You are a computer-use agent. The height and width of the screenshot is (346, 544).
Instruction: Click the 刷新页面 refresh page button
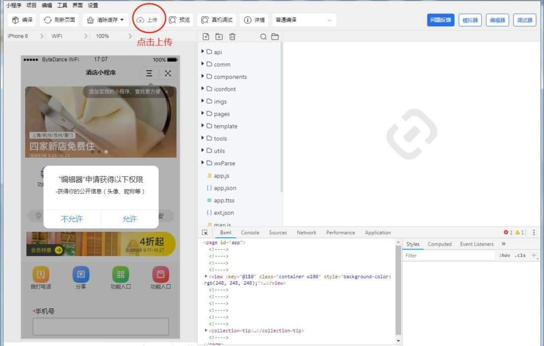[x=59, y=20]
